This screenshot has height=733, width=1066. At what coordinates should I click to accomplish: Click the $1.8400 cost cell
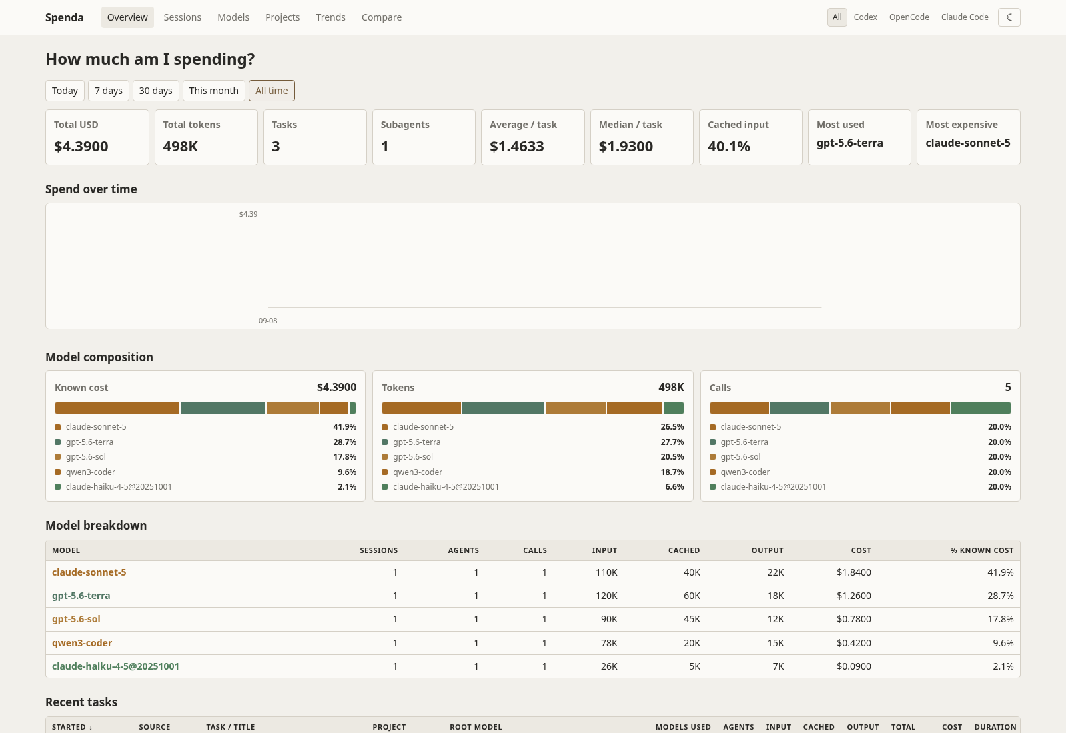pyautogui.click(x=854, y=572)
